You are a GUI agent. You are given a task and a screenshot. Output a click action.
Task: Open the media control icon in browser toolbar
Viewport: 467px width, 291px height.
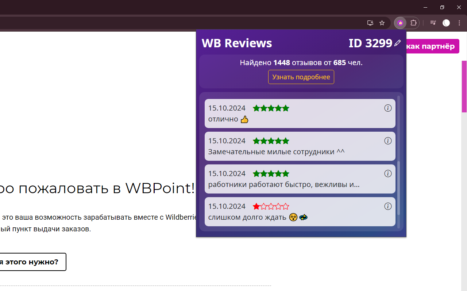click(433, 23)
